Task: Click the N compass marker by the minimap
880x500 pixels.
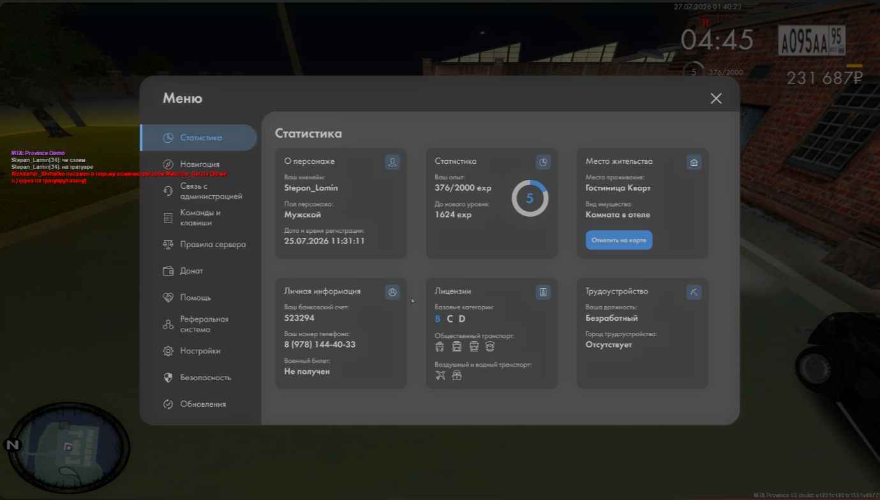Action: click(13, 445)
